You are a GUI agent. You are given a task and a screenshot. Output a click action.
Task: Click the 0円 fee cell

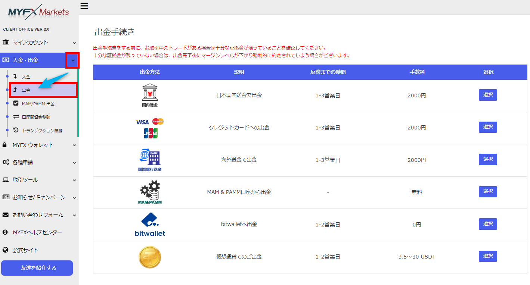[x=417, y=225]
